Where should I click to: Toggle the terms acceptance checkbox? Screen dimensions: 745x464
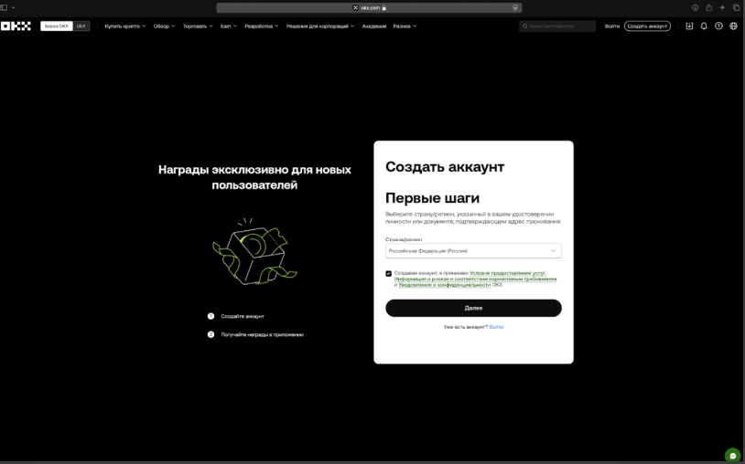(389, 273)
